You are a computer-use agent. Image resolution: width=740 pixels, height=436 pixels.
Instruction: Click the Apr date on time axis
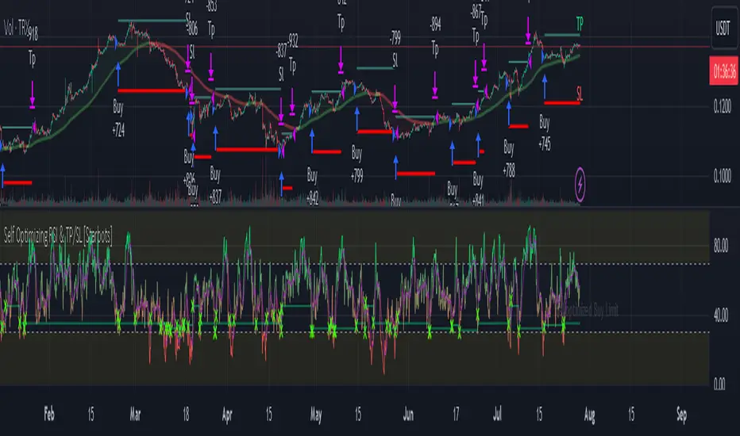(227, 415)
